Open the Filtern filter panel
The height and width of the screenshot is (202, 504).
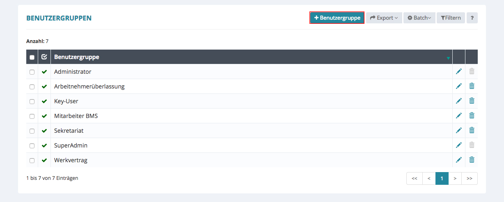pos(451,18)
